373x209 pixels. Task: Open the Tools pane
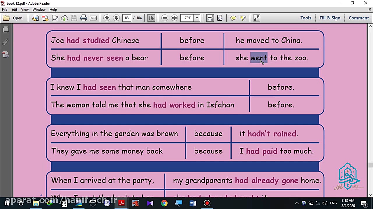[x=306, y=18]
